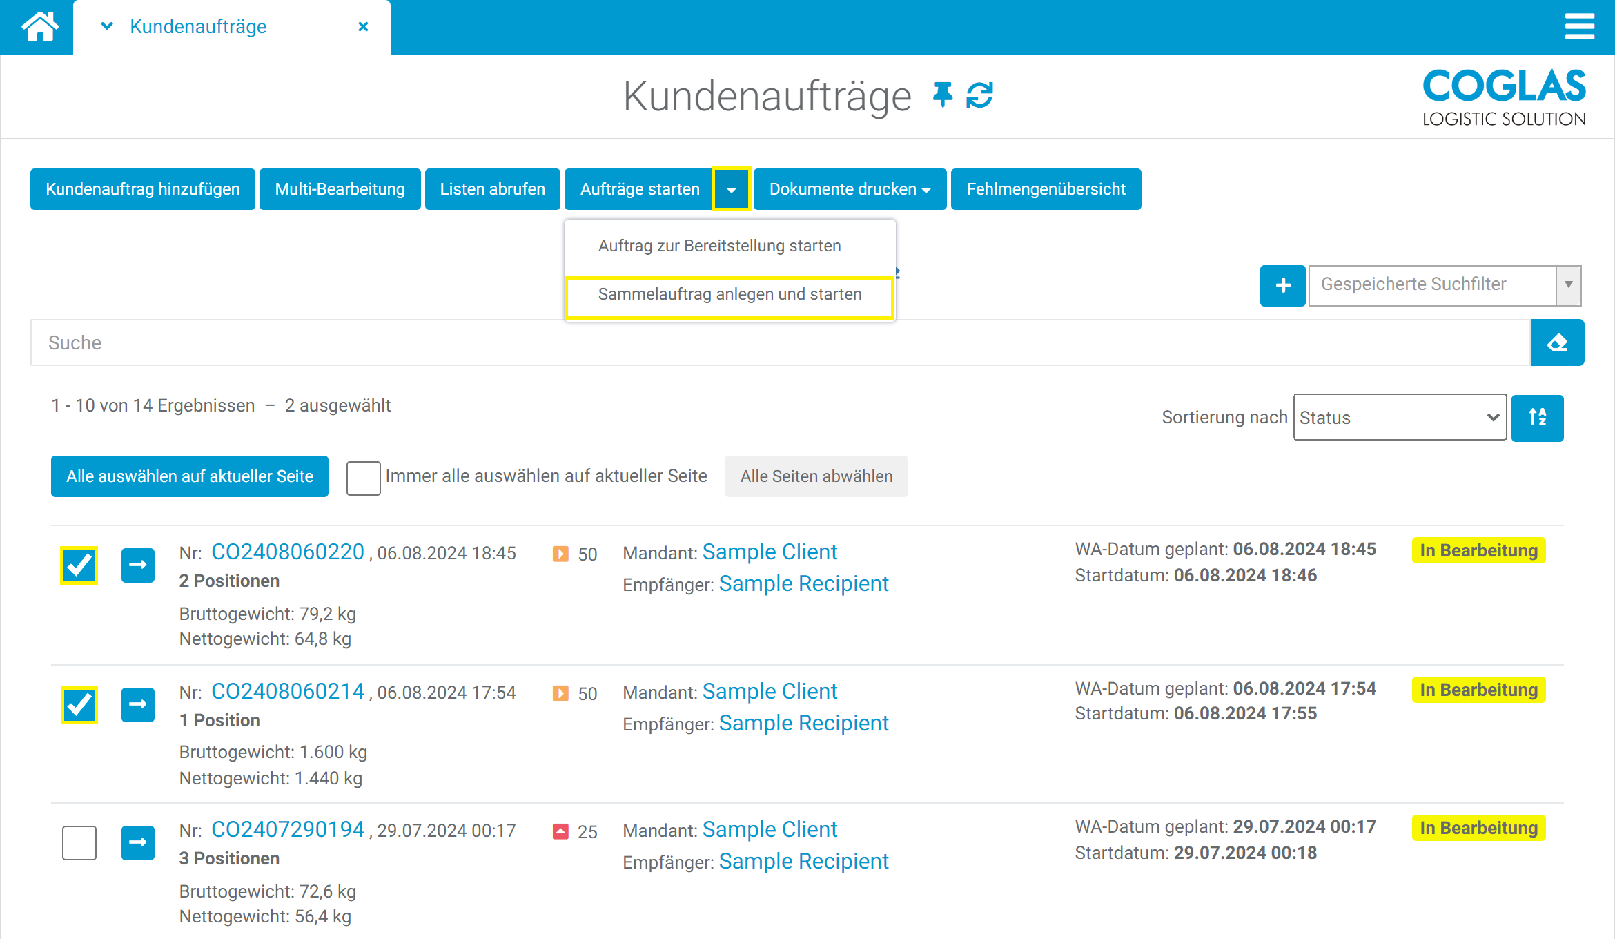Uncheck the checkbox for order CO2408060220
This screenshot has height=939, width=1615.
click(79, 565)
